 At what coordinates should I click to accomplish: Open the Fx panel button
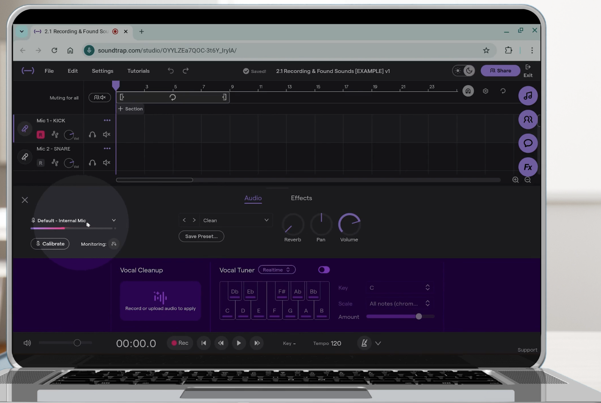point(528,167)
